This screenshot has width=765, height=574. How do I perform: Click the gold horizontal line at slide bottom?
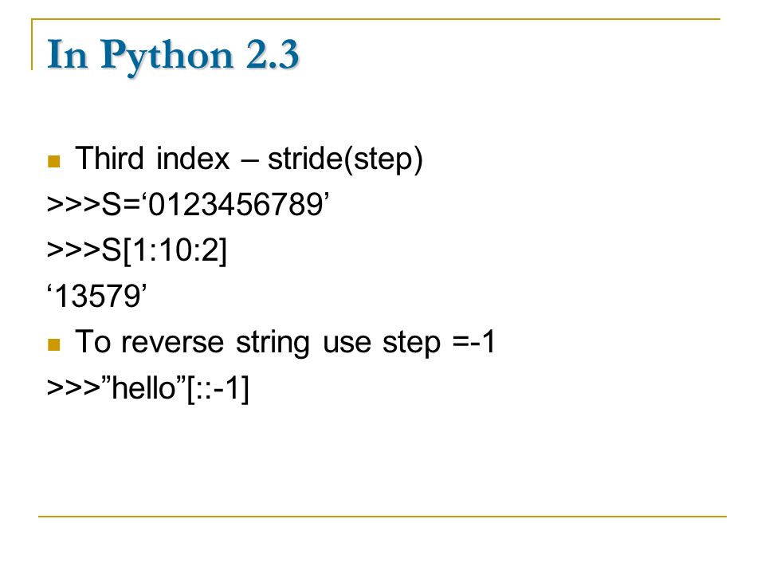pyautogui.click(x=382, y=516)
